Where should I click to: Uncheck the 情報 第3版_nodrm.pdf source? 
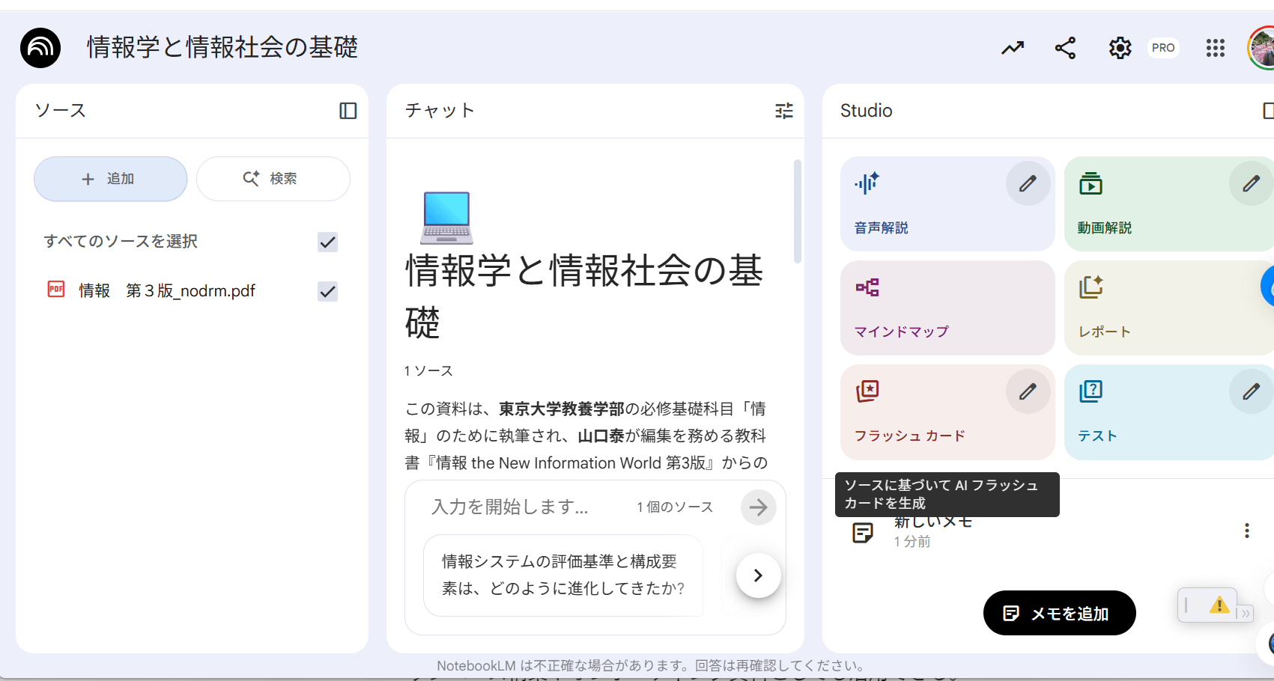(x=327, y=291)
